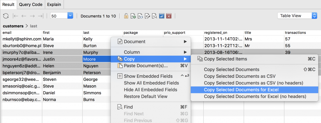Click the 2013-11-22T12 registered_on cell
The image size is (321, 123).
pos(224,45)
